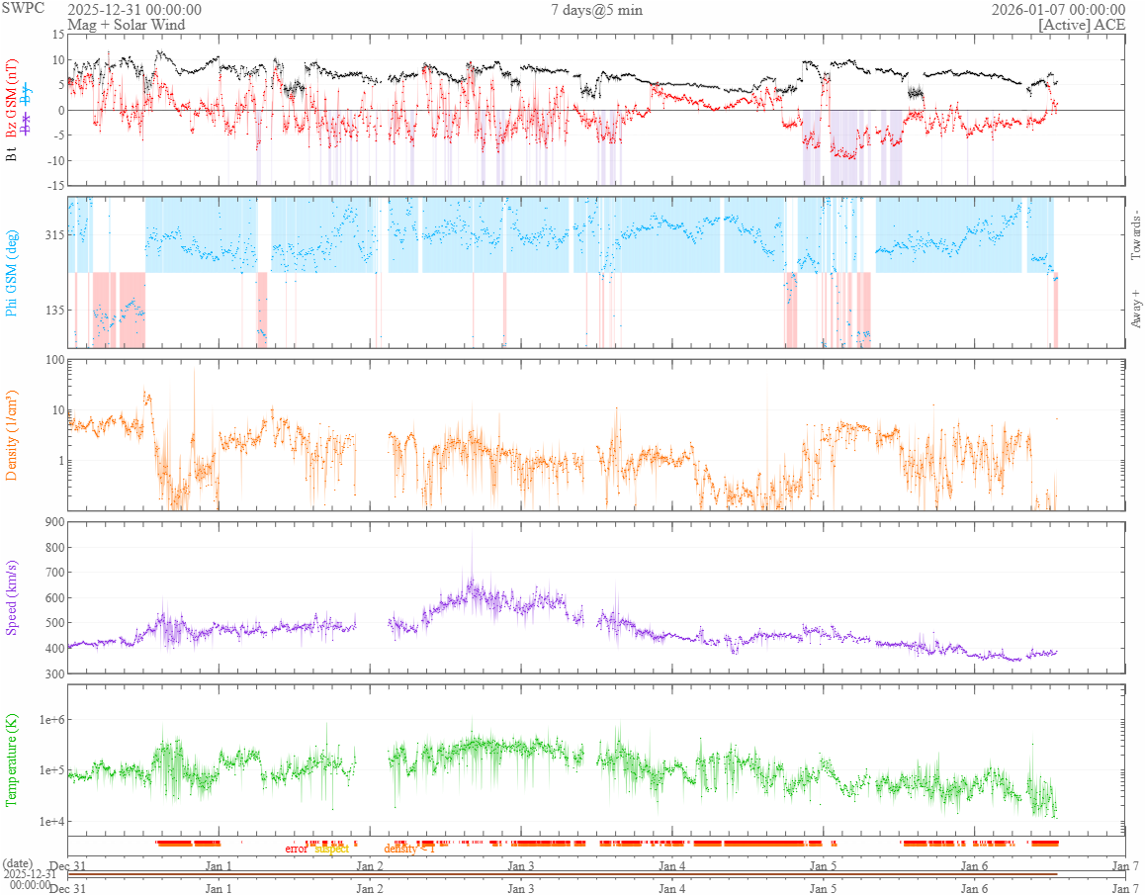Toggle the red Bz GSM (nT) series label
1145x895 pixels.
point(11,99)
